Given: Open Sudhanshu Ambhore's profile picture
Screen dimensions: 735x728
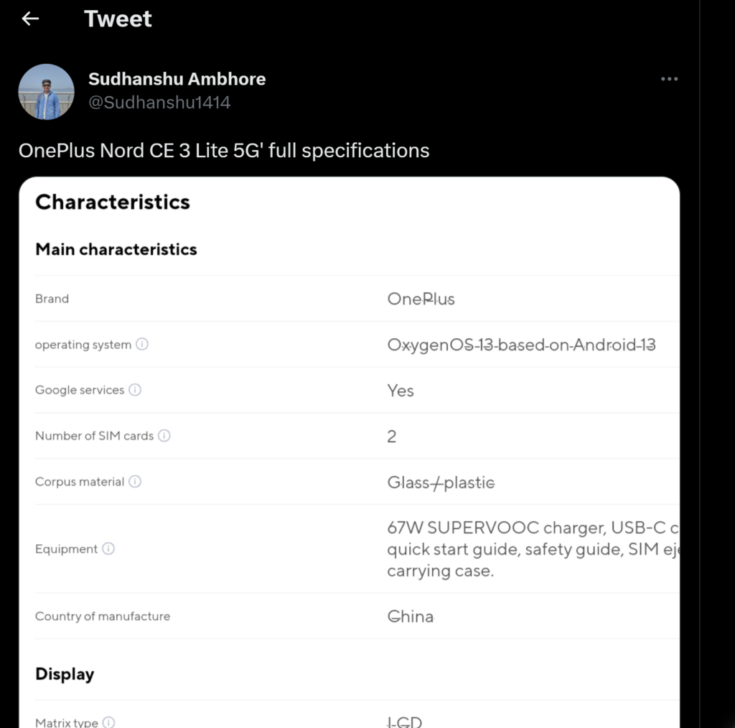Looking at the screenshot, I should pyautogui.click(x=46, y=91).
